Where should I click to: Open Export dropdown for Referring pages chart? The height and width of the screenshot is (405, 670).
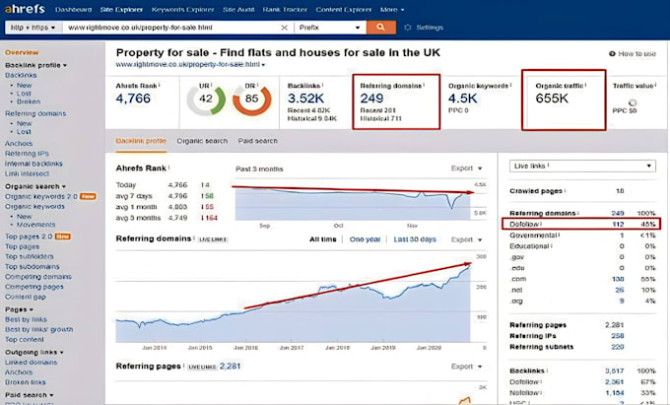467,367
